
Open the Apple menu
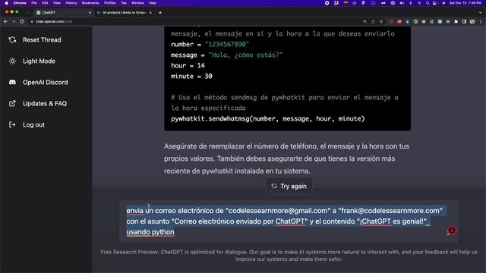tap(7, 3)
